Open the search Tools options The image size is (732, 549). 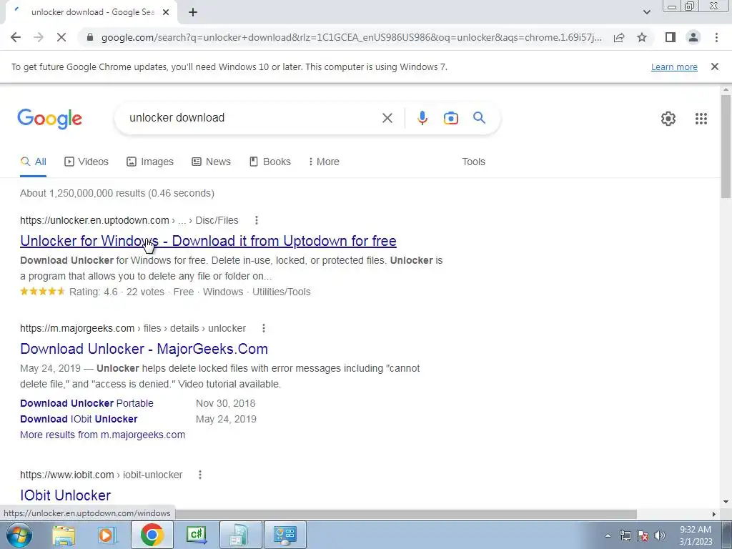click(x=473, y=162)
